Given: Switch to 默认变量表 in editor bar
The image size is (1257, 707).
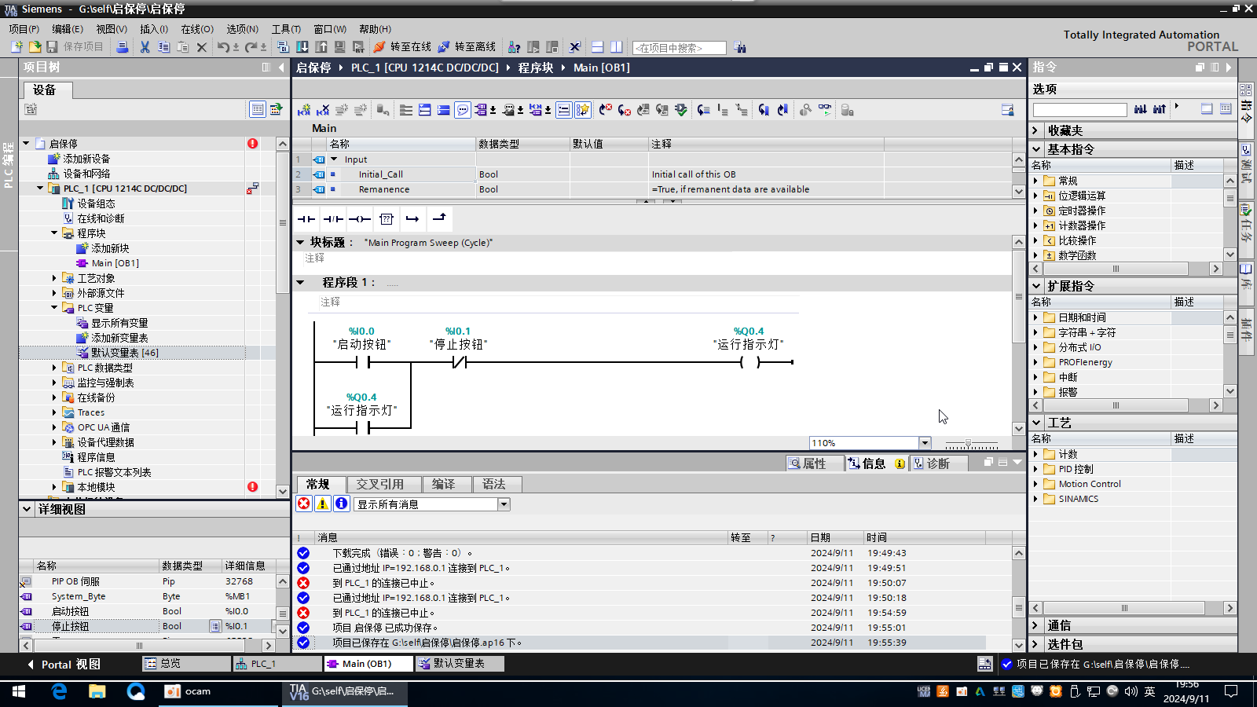Looking at the screenshot, I should coord(460,664).
